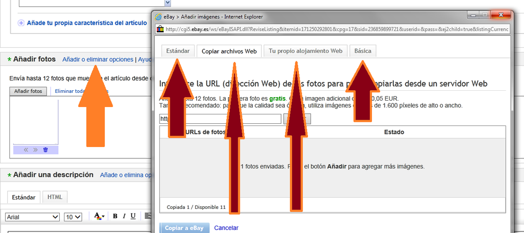Move photo left with double-left arrow icon
The height and width of the screenshot is (233, 524).
click(26, 150)
